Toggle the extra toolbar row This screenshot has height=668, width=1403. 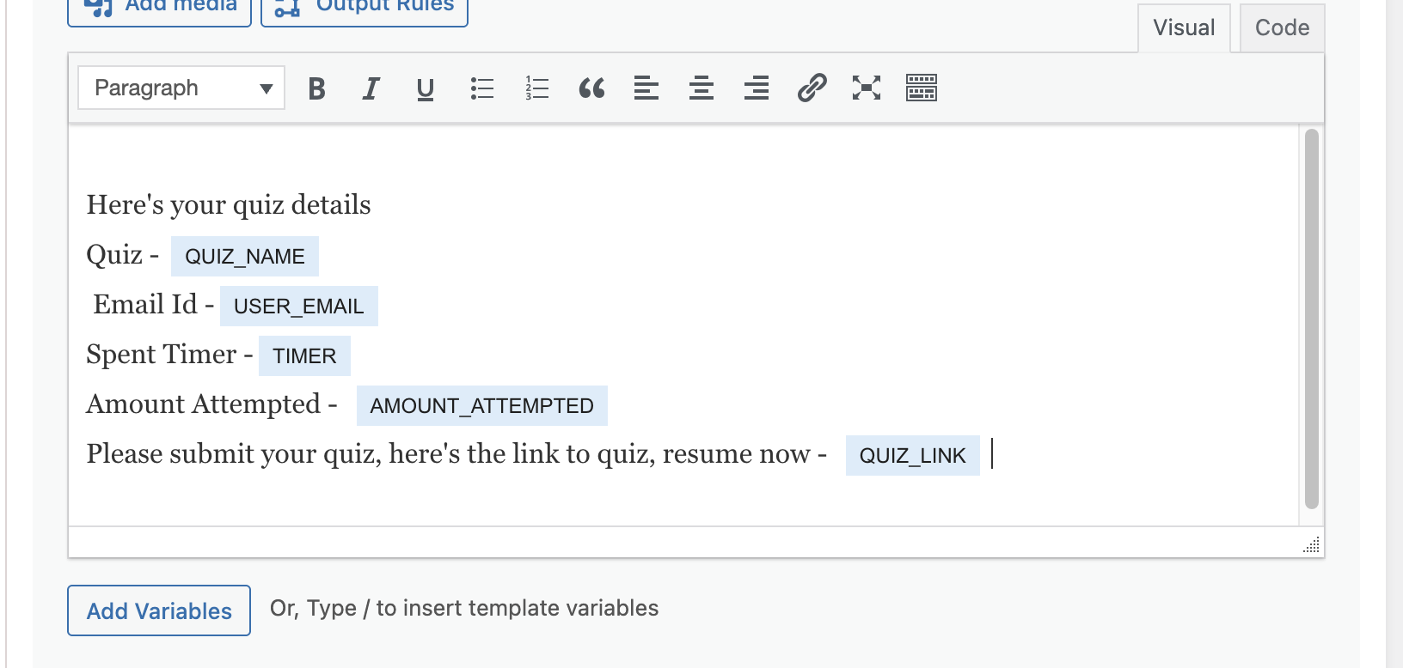[x=922, y=88]
